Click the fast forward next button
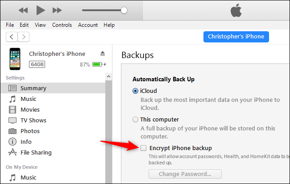The height and width of the screenshot is (184, 290). [57, 10]
